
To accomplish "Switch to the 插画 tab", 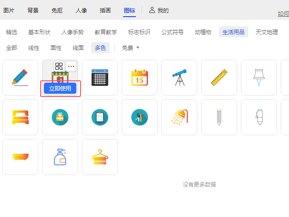I will pyautogui.click(x=105, y=11).
